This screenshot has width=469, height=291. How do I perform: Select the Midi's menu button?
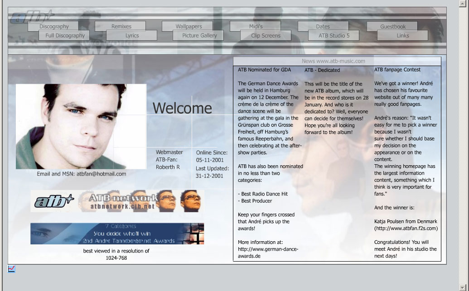point(256,27)
